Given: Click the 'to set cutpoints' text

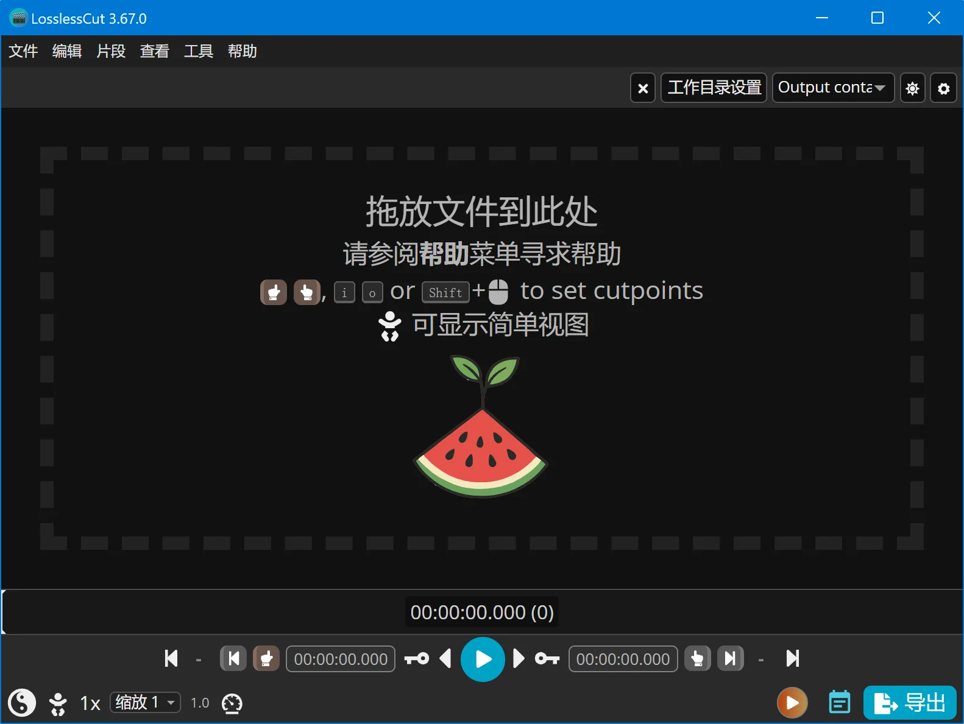Looking at the screenshot, I should (612, 291).
